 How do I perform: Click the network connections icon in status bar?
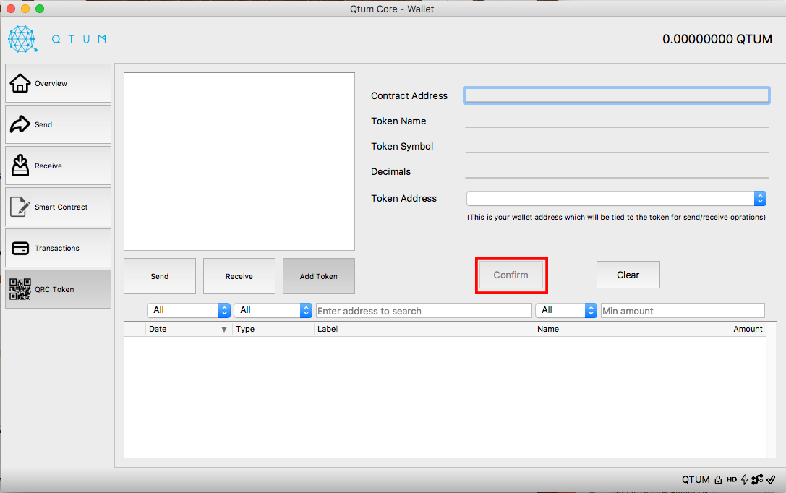pos(757,479)
